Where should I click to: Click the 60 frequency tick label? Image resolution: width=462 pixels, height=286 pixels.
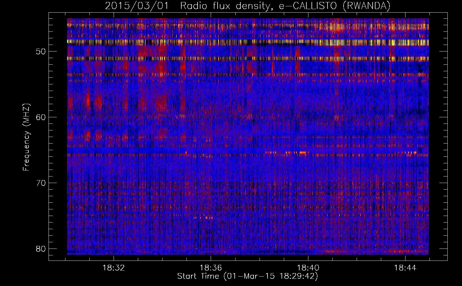(41, 117)
